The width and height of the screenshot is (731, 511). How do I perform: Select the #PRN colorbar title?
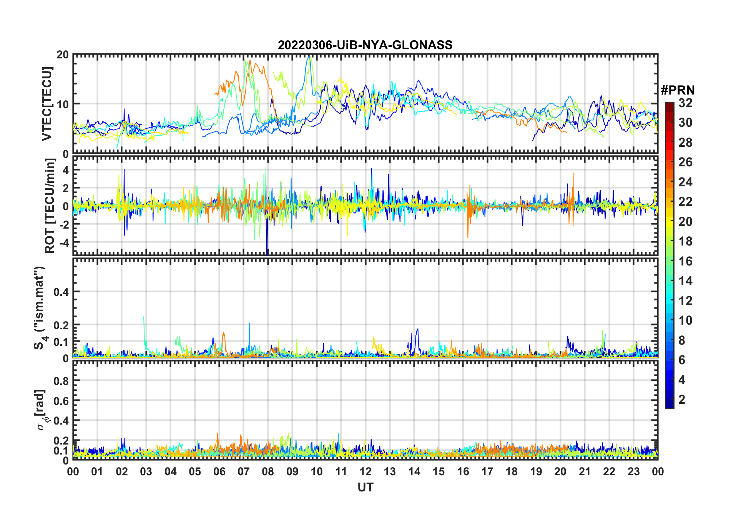(678, 90)
